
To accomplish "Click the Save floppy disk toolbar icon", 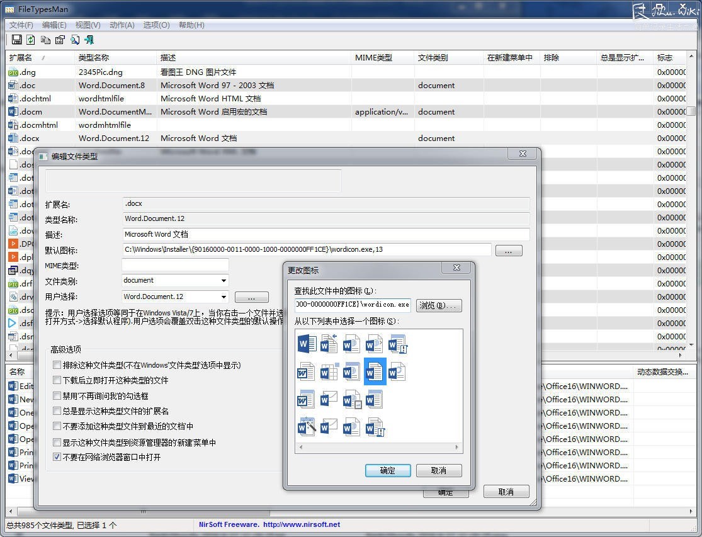I will pyautogui.click(x=16, y=40).
